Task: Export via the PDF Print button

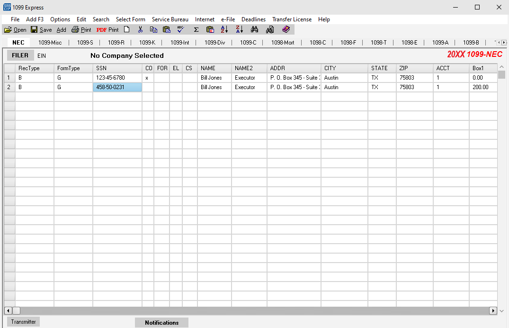Action: [107, 30]
